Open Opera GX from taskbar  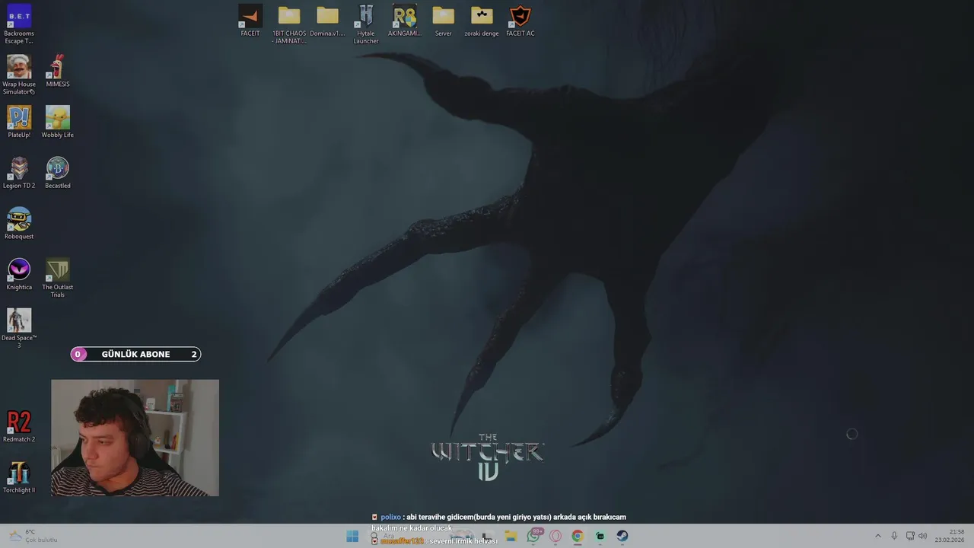pos(555,536)
